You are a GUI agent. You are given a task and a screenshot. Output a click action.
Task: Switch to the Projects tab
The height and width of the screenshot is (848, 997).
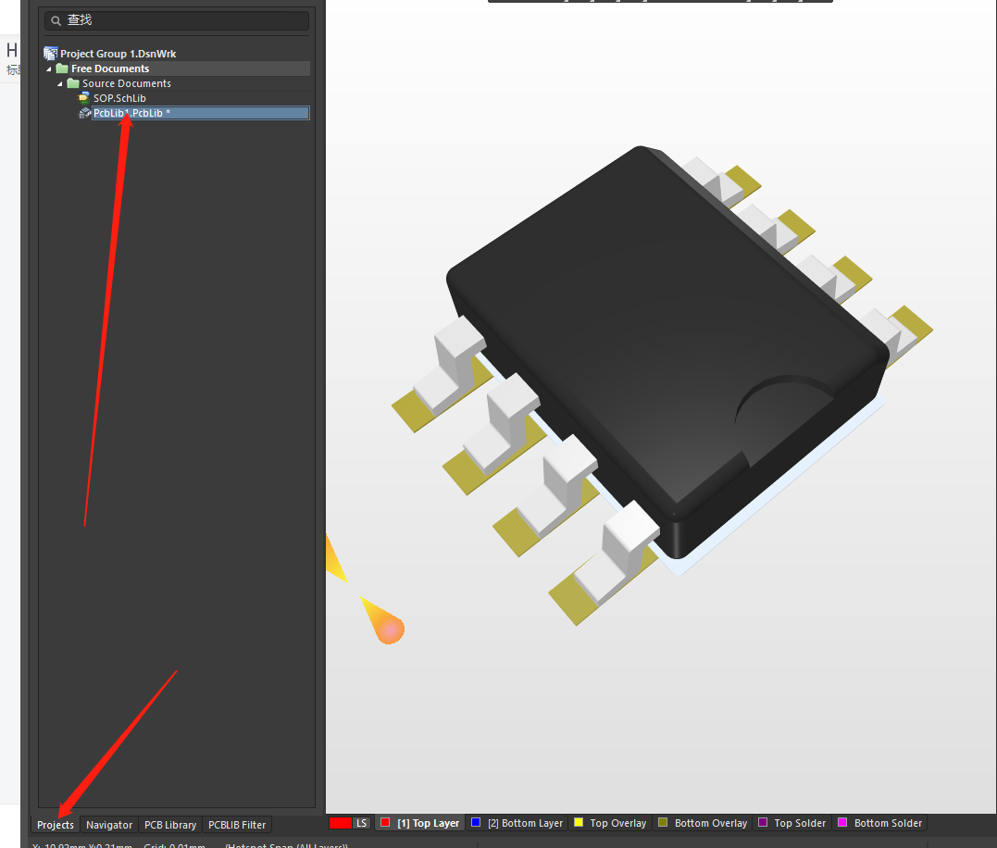click(x=56, y=825)
